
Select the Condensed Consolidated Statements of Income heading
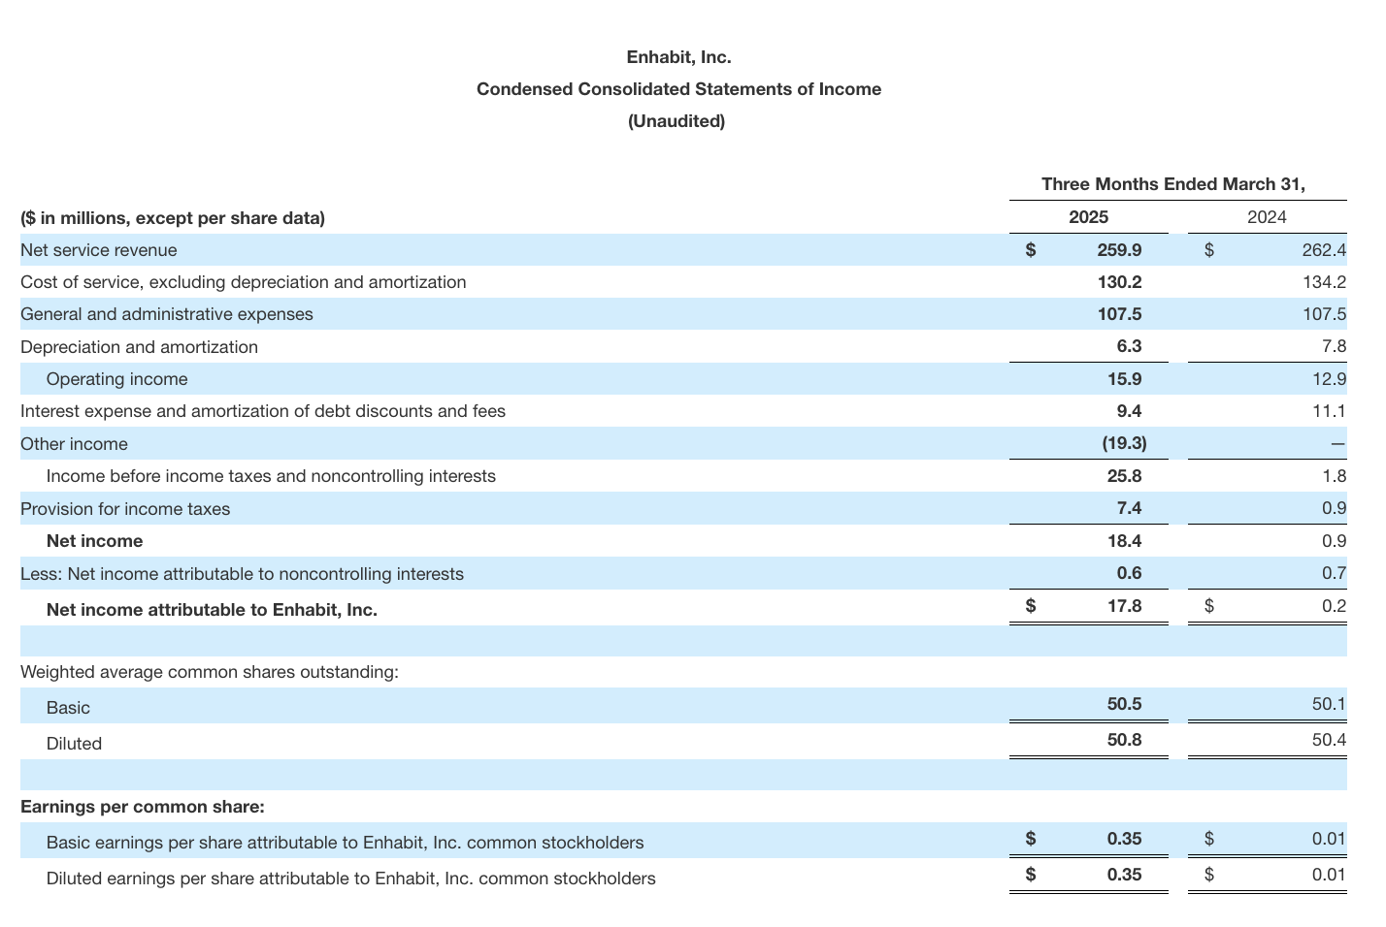pos(678,89)
